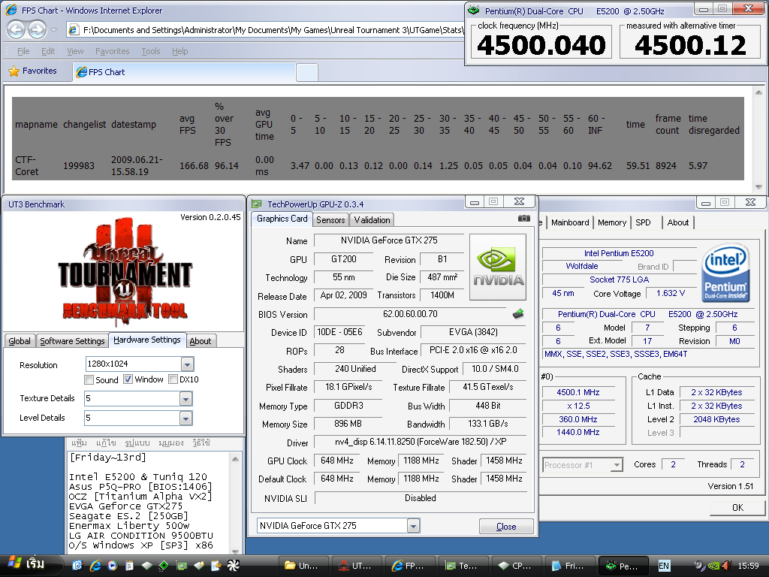Click the GPU-Z screenshot camera icon

tap(523, 219)
